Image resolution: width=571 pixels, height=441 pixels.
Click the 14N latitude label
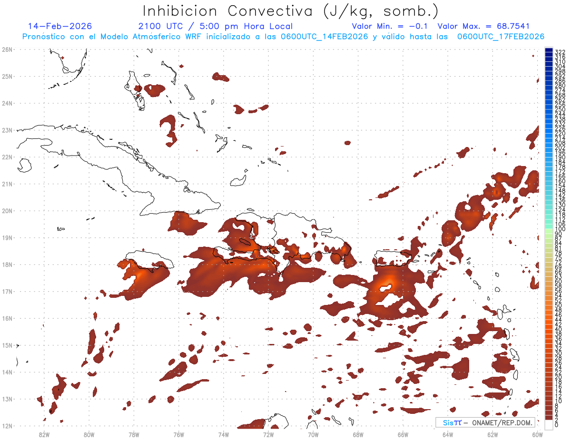pos(7,372)
